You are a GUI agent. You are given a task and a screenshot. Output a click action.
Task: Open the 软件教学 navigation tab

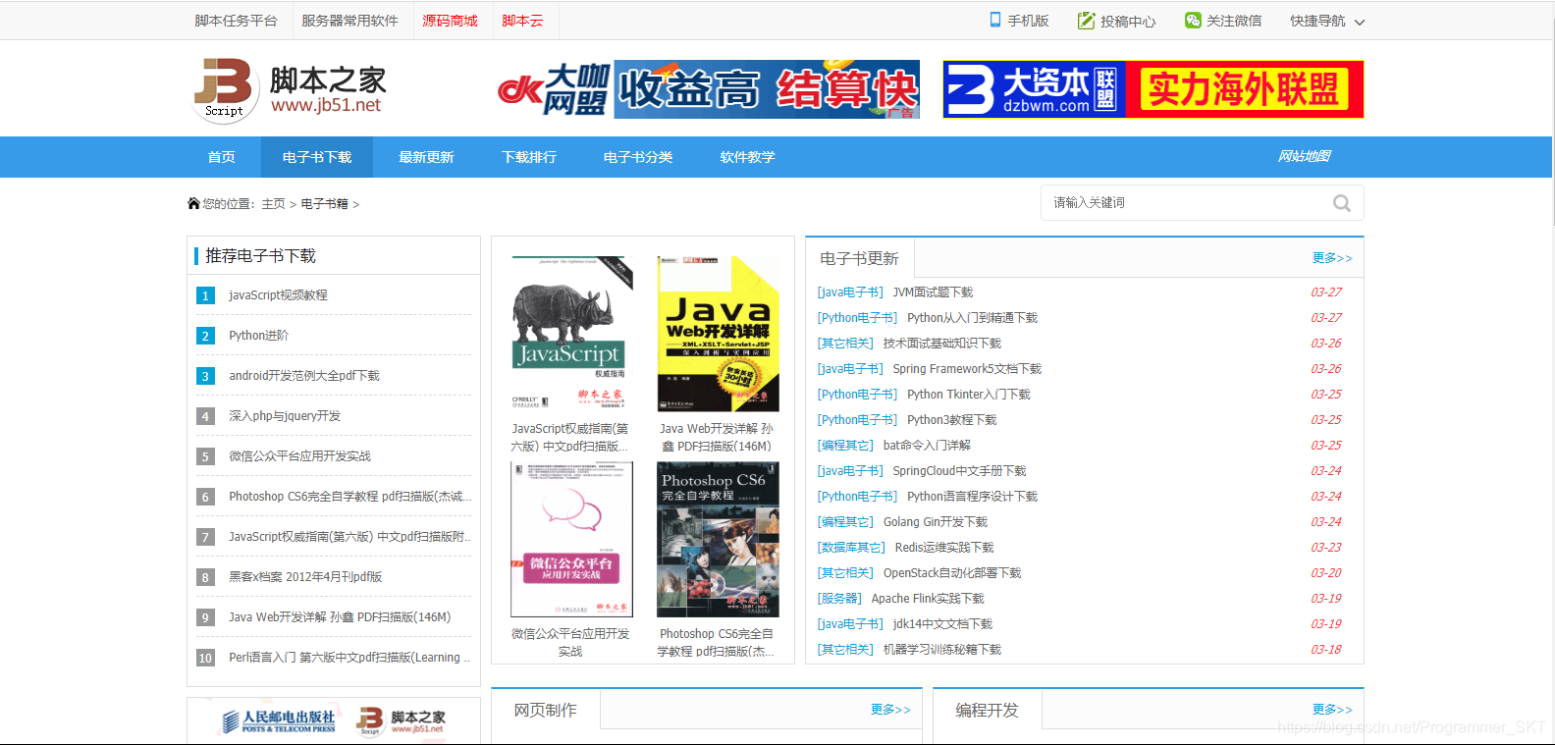[748, 157]
